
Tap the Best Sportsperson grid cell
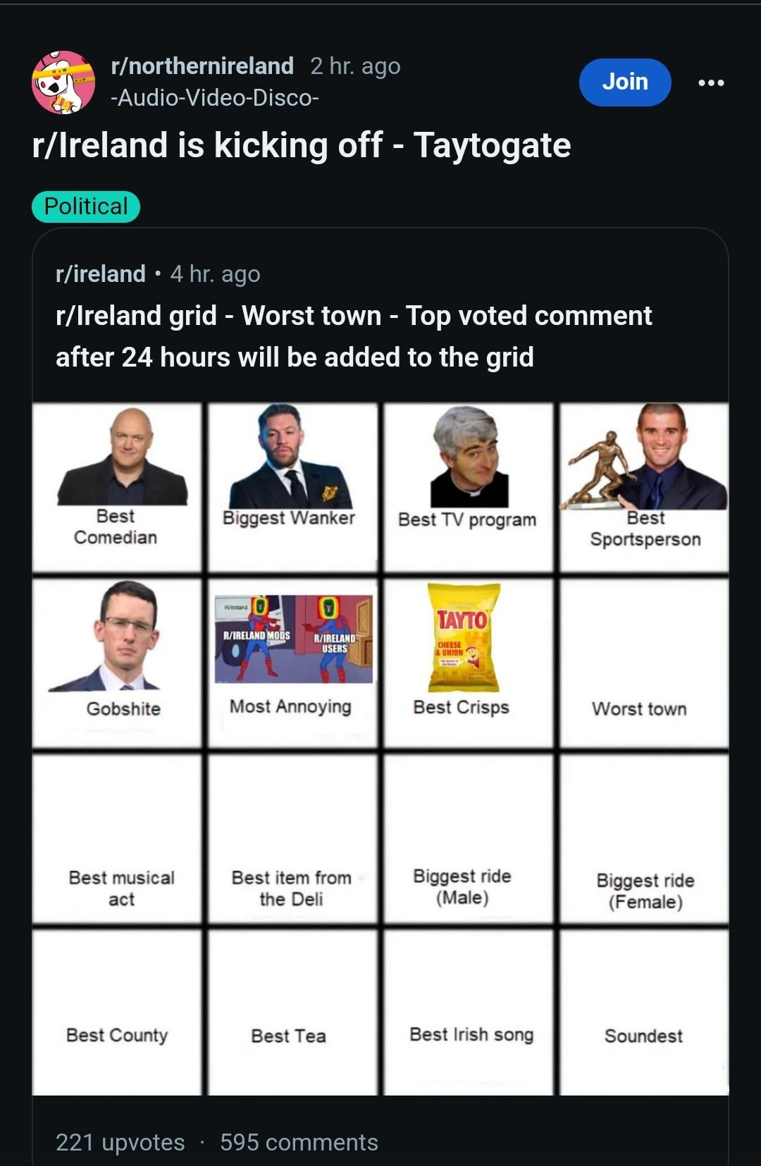click(644, 487)
